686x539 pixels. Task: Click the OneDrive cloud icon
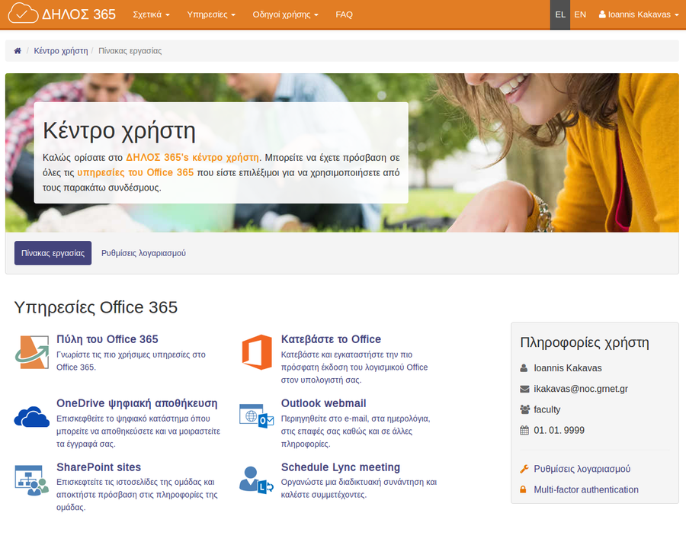point(31,417)
